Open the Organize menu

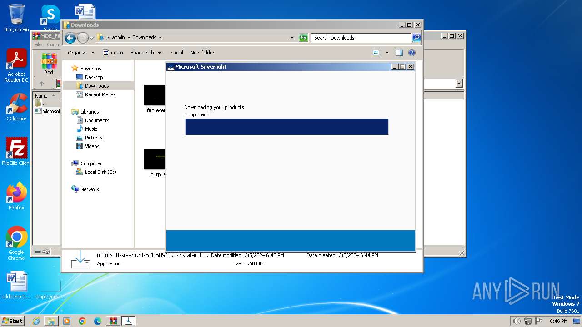(81, 53)
